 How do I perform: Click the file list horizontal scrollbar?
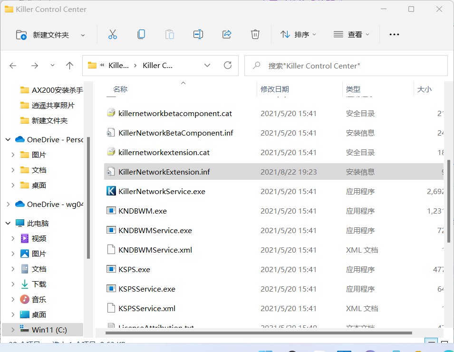tap(259, 333)
